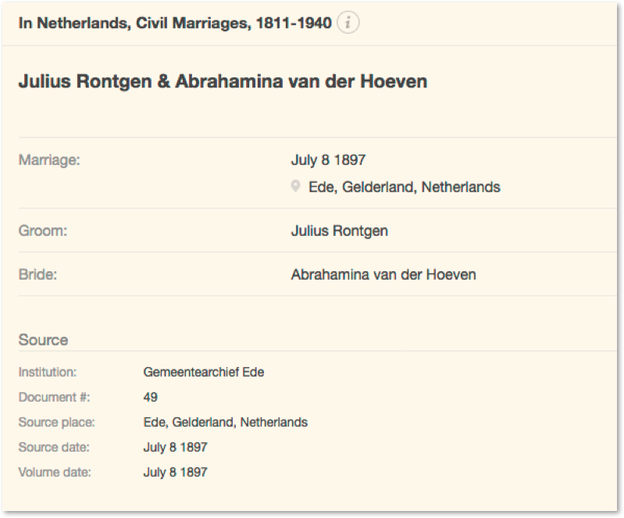Click the Marriage field label

click(48, 161)
